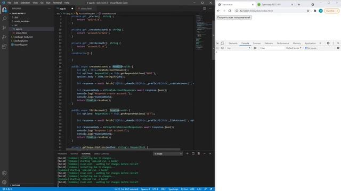341x191 pixels.
Task: Open the Explorer view in activity bar
Action: click(4, 10)
